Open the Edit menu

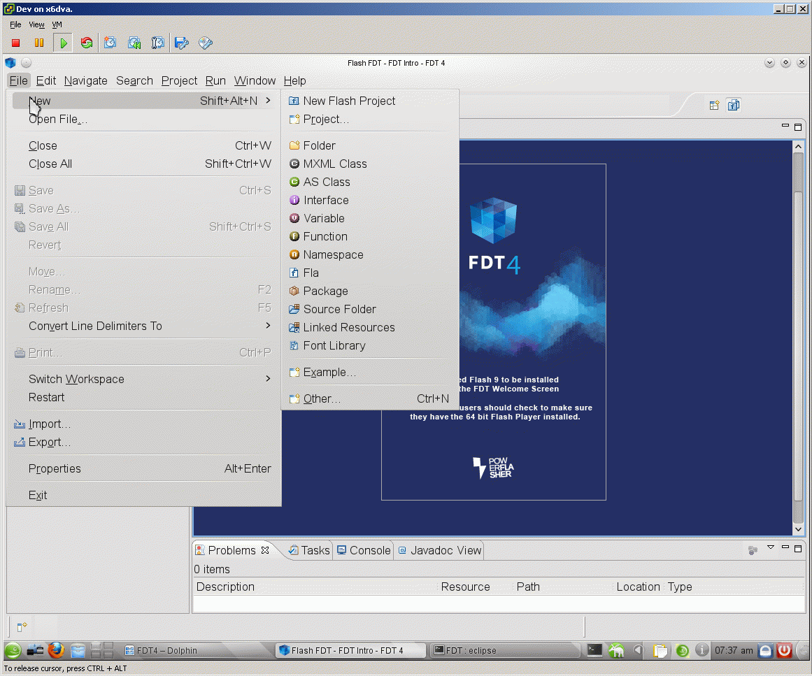pyautogui.click(x=46, y=81)
